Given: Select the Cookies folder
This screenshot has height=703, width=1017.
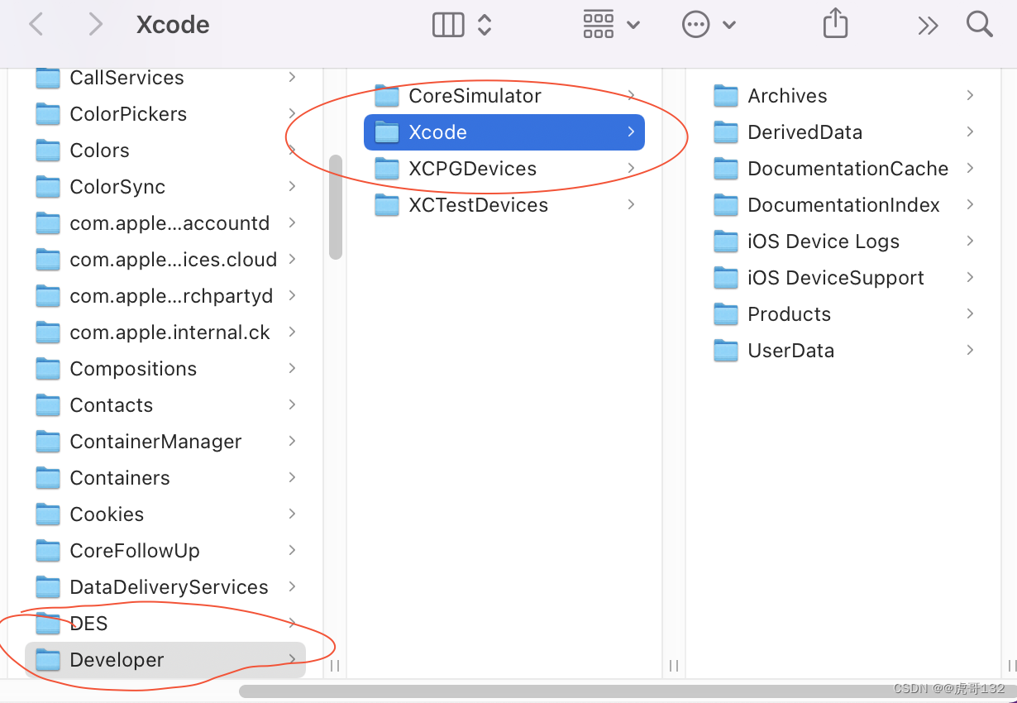Looking at the screenshot, I should point(165,514).
